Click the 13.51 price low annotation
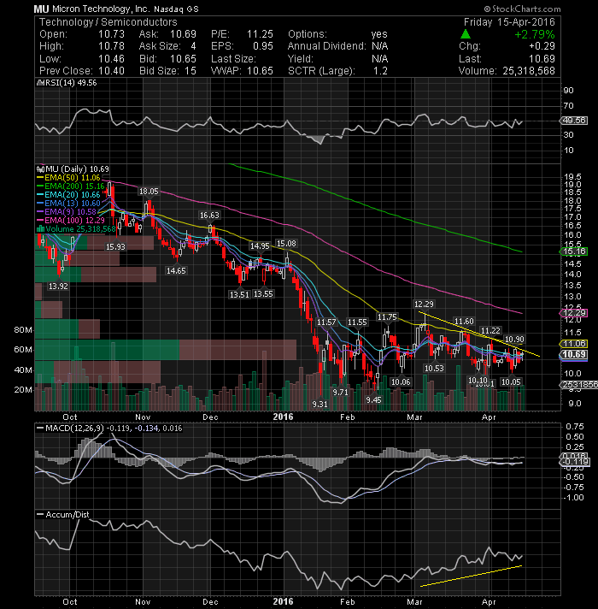Image resolution: width=598 pixels, height=609 pixels. tap(239, 295)
